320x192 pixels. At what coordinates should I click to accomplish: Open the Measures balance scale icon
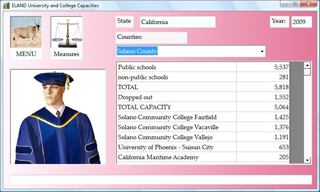tap(66, 33)
